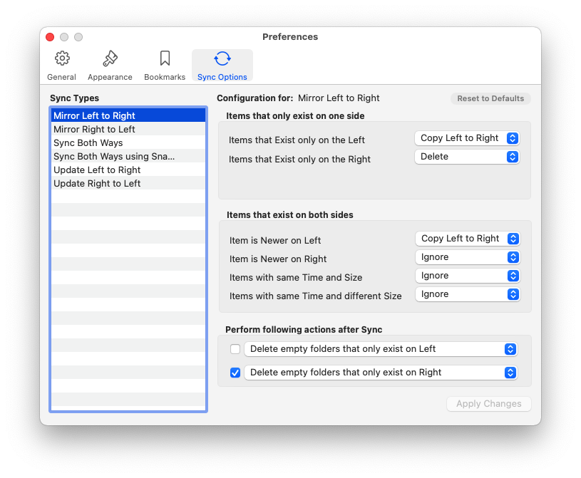Change the 'Item is Newer on Right' dropdown
The width and height of the screenshot is (581, 478).
click(x=467, y=257)
